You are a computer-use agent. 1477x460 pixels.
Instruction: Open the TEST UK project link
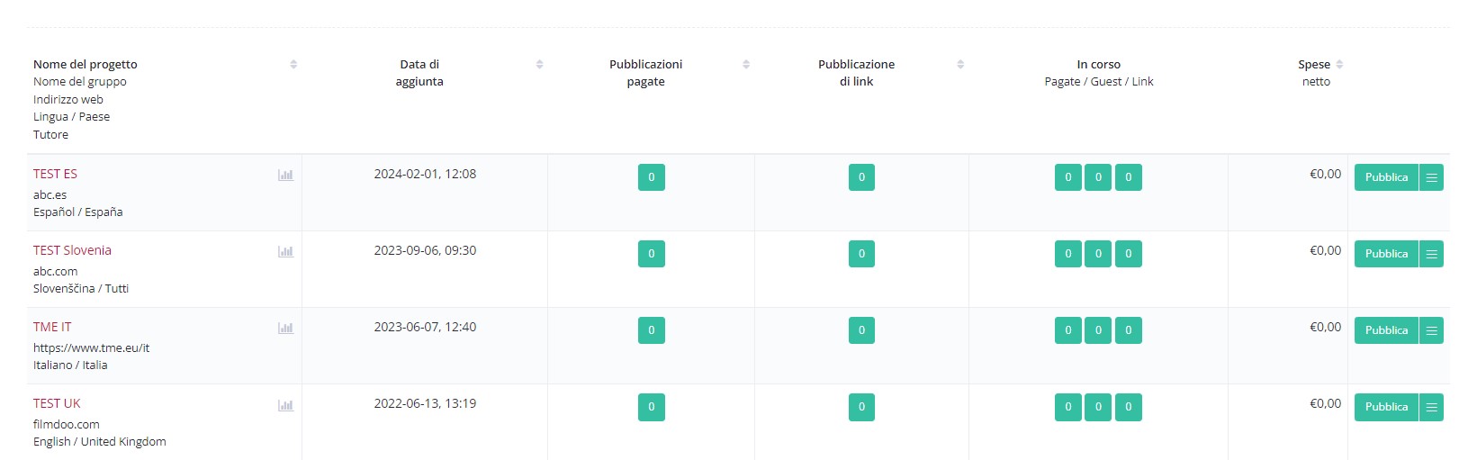pyautogui.click(x=57, y=403)
